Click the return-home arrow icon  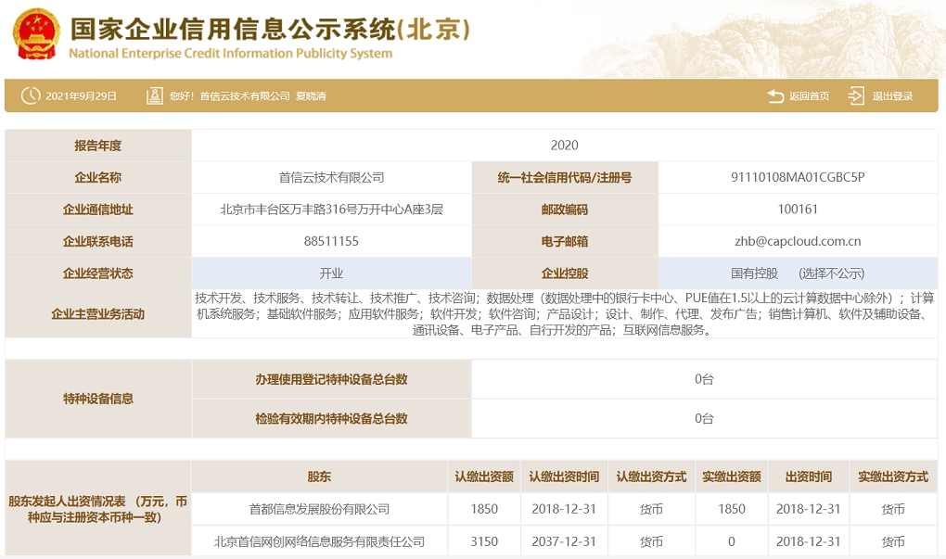click(x=776, y=95)
